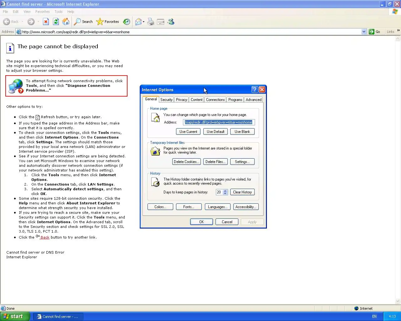Click the Delete Cookies button
The width and height of the screenshot is (401, 321).
coord(186,162)
